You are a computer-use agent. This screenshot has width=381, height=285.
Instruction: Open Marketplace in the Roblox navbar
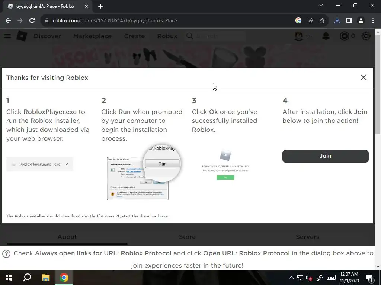(x=92, y=36)
